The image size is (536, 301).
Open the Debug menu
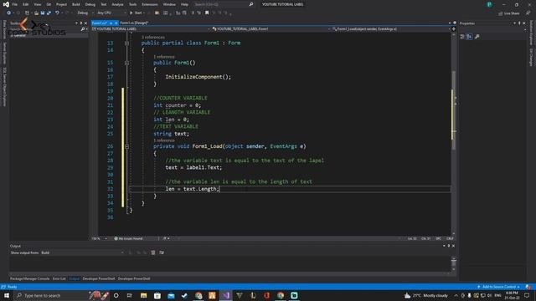coord(90,4)
